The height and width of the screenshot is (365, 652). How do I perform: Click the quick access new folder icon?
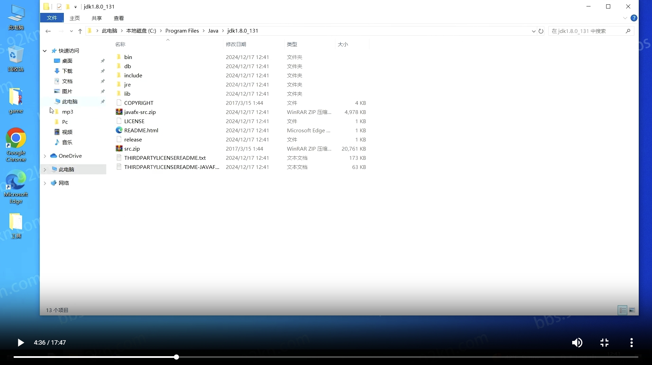(x=68, y=6)
